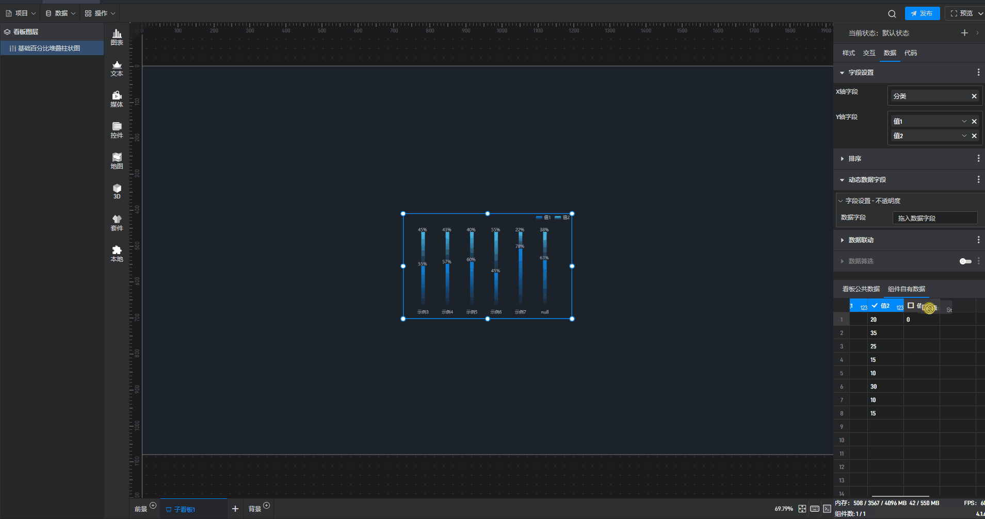Open 数据联动 section more options menu
The width and height of the screenshot is (985, 519).
pos(978,240)
